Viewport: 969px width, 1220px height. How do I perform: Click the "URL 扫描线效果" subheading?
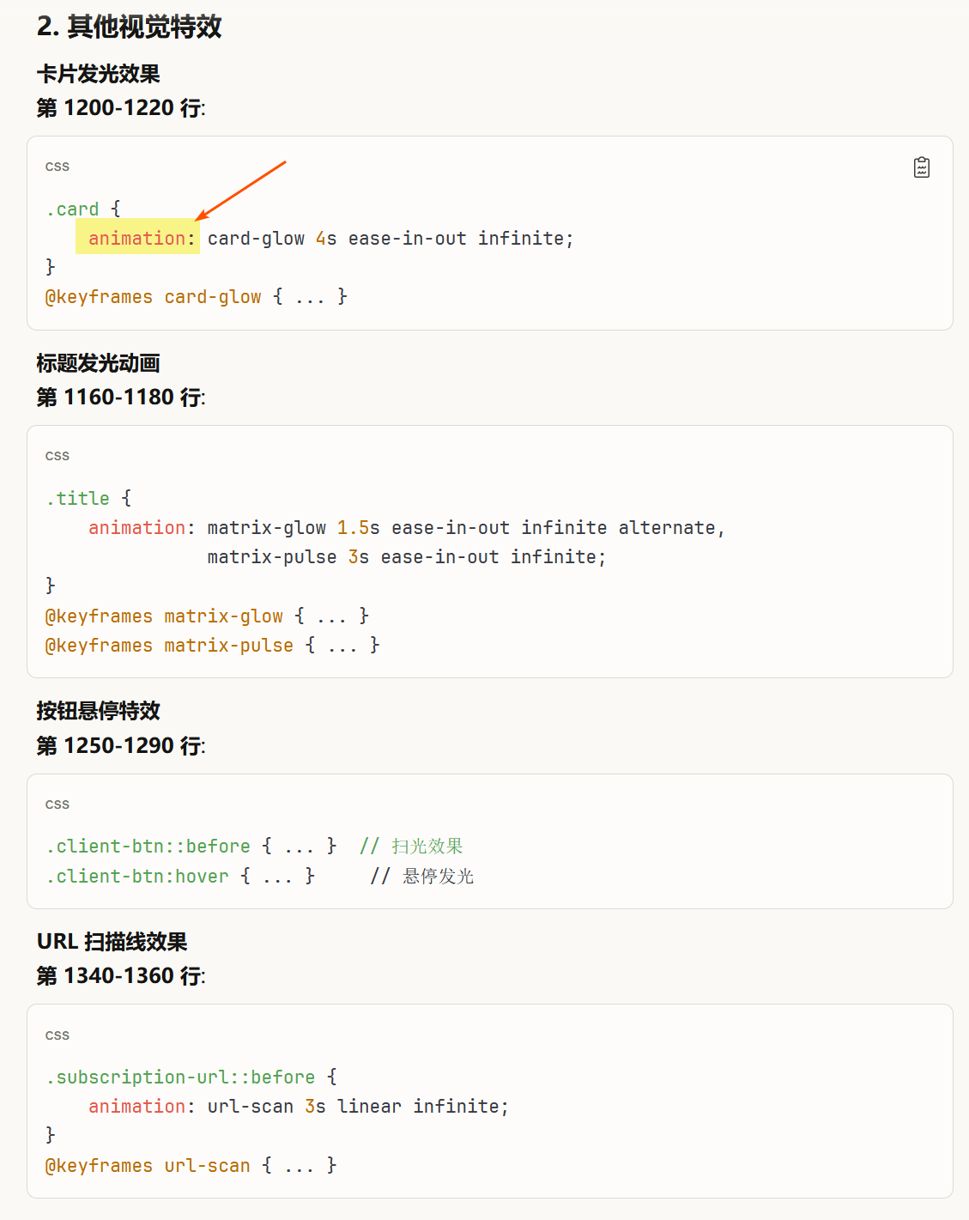point(112,942)
